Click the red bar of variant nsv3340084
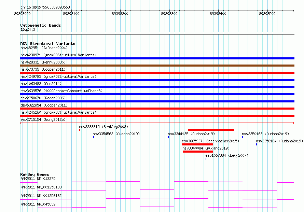Image resolution: width=304 pixels, height=212 pixels. point(198,152)
